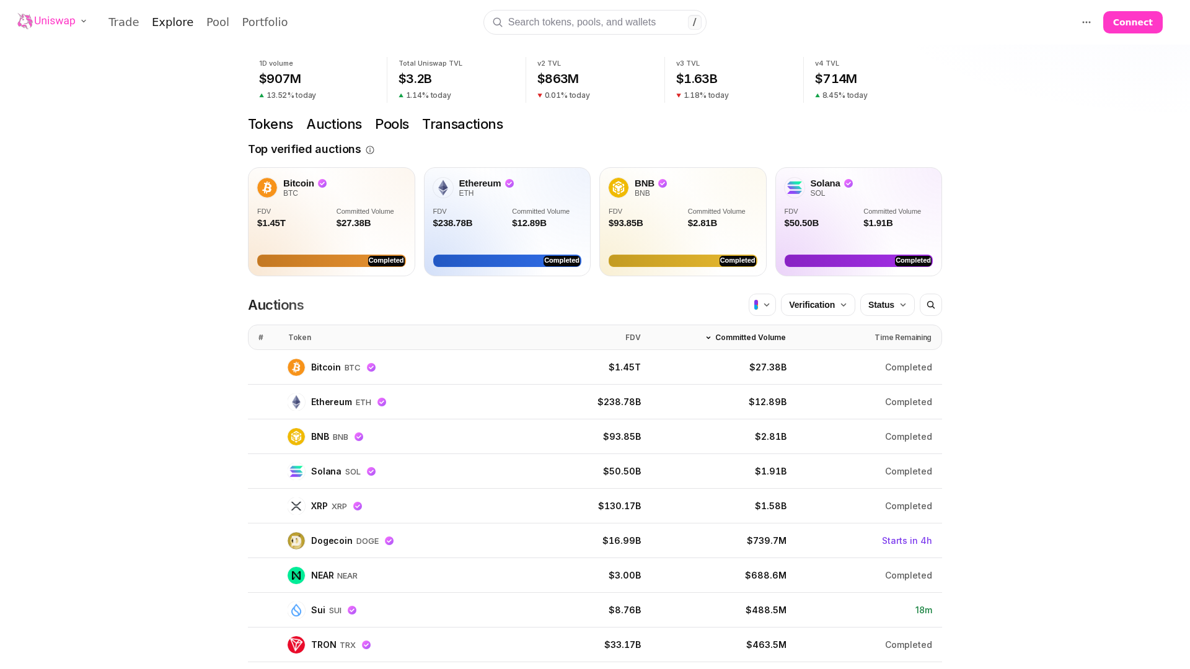The height and width of the screenshot is (669, 1190).
Task: Click the '18m' time remaining for Sui
Action: tap(923, 610)
